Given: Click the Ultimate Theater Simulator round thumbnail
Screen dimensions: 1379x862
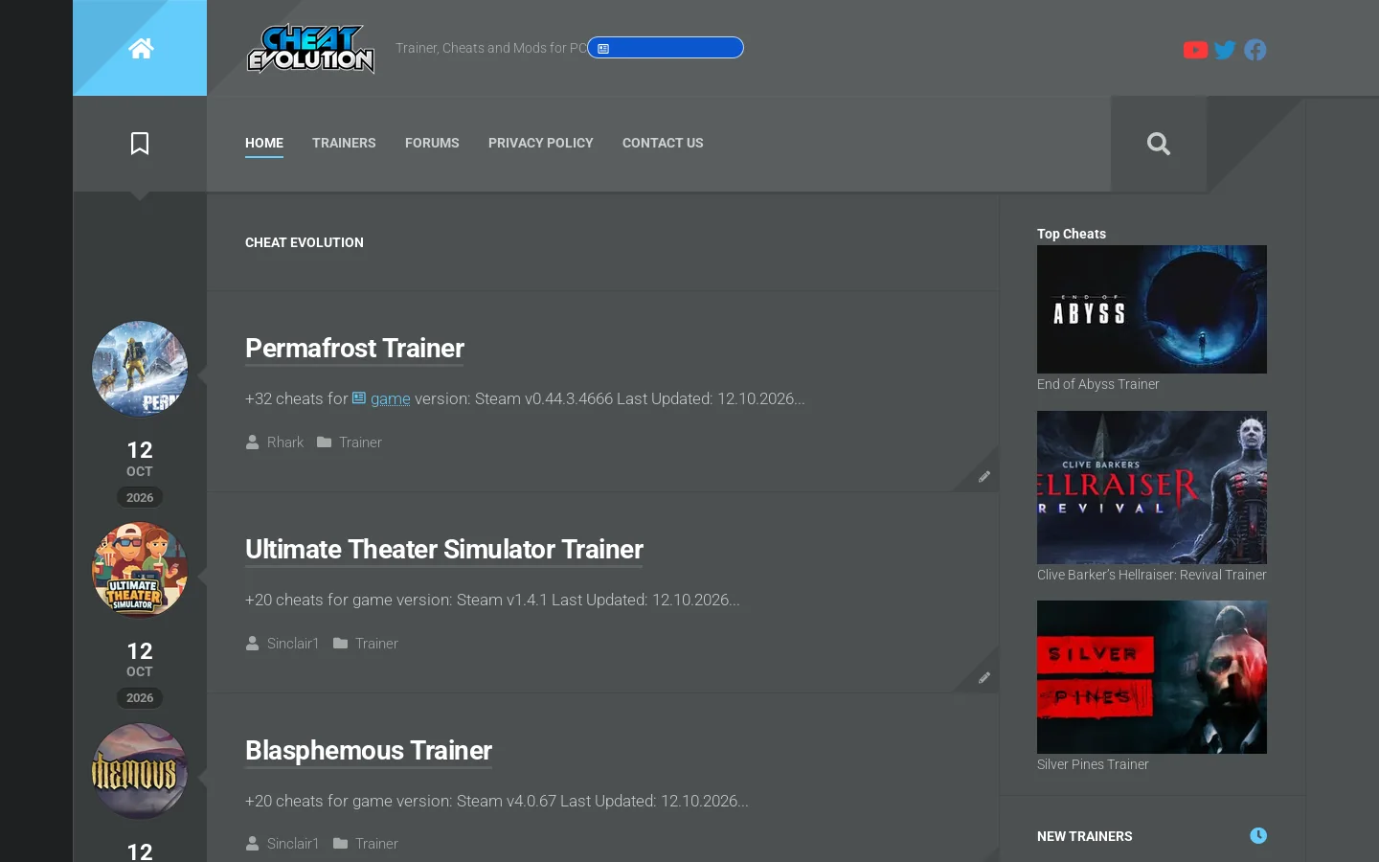Looking at the screenshot, I should coord(140,570).
